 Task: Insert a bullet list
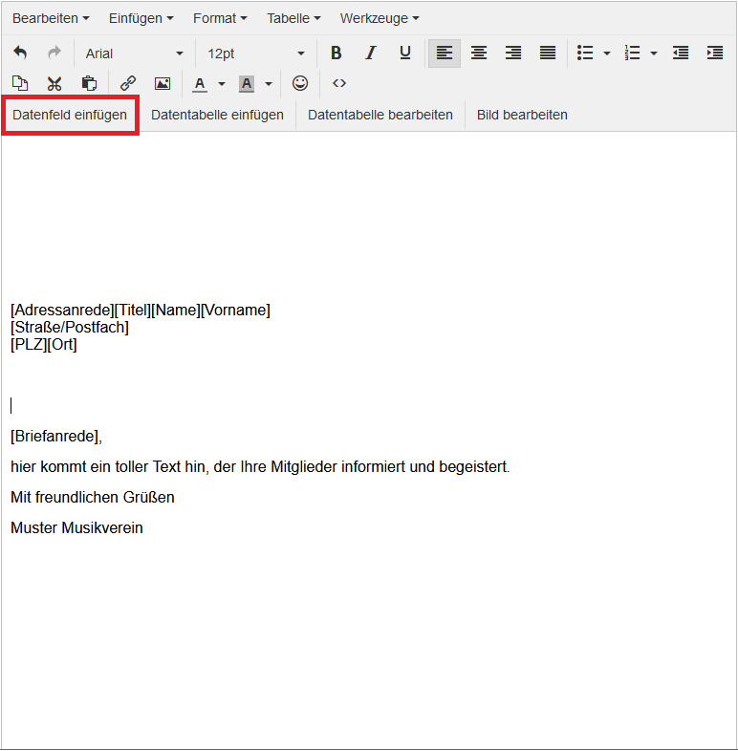[x=585, y=53]
